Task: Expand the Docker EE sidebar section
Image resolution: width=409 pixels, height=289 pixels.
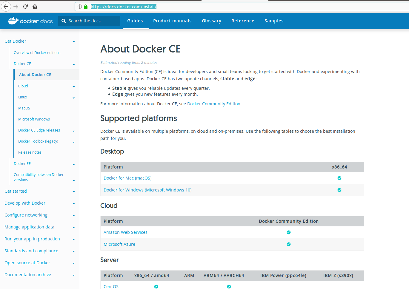Action: 74,164
